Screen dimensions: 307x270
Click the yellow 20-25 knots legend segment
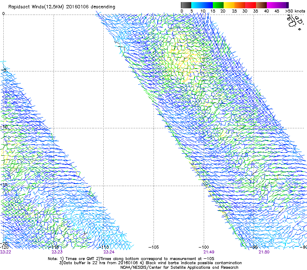pyautogui.click(x=229, y=5)
